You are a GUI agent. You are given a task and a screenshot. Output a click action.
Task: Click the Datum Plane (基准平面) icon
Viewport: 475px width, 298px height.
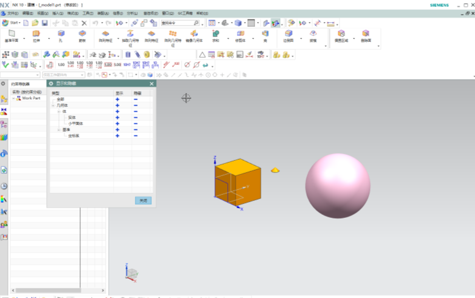point(12,35)
